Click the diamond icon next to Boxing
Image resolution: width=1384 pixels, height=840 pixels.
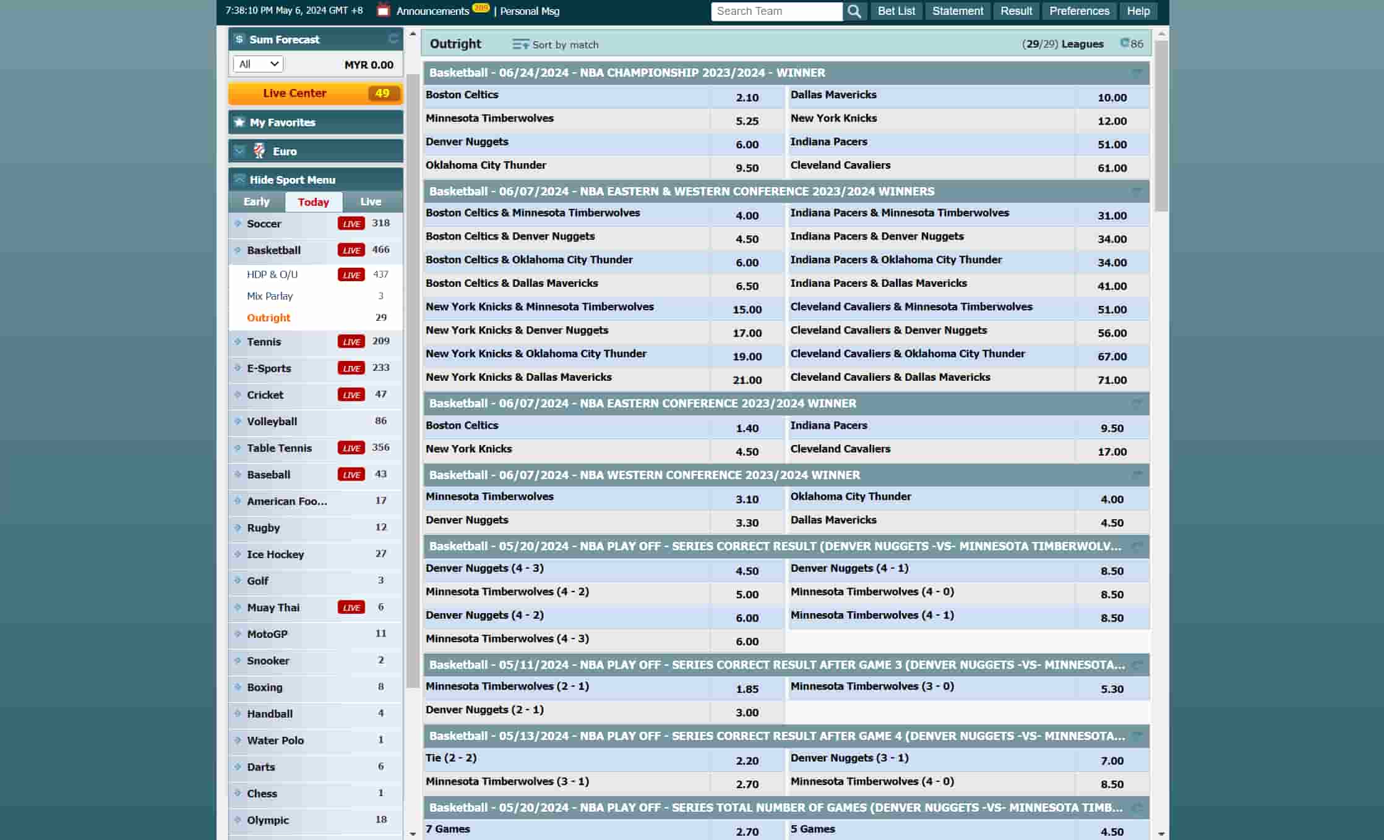(238, 687)
